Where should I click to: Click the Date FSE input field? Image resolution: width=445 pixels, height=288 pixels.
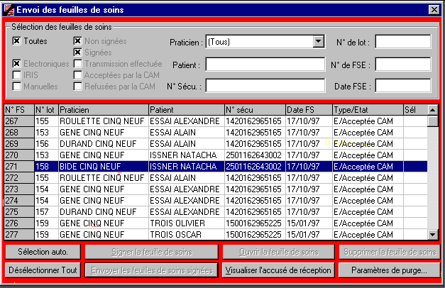click(403, 85)
